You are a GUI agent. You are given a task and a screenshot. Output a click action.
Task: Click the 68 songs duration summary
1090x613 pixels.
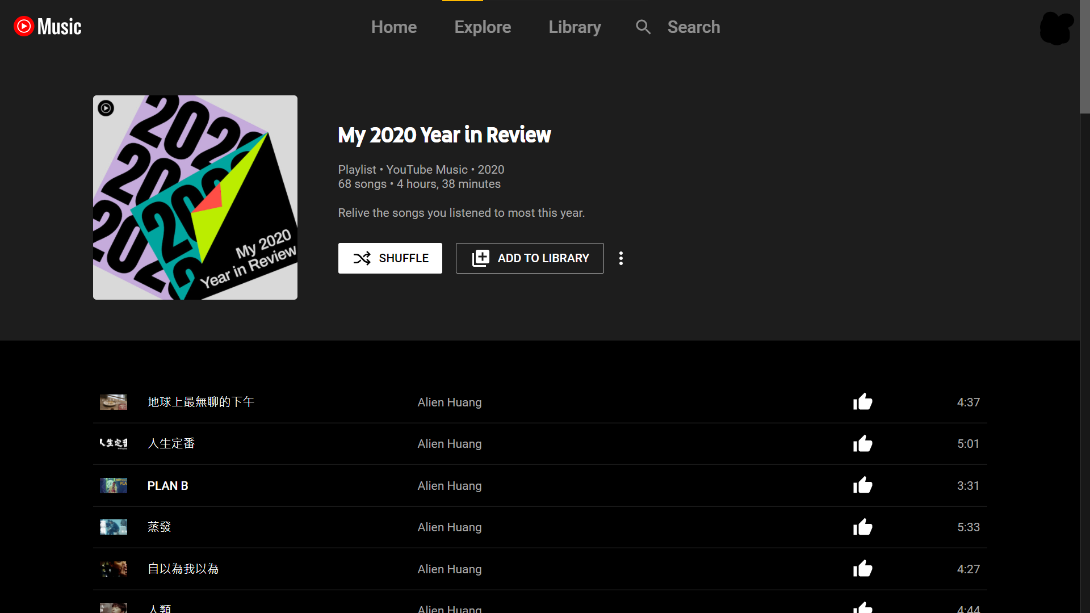(x=420, y=184)
